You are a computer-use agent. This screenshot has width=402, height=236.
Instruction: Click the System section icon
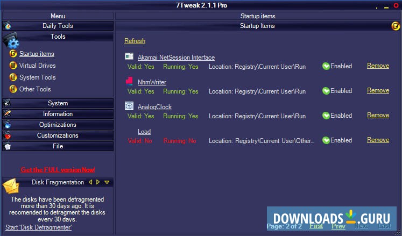pos(7,103)
